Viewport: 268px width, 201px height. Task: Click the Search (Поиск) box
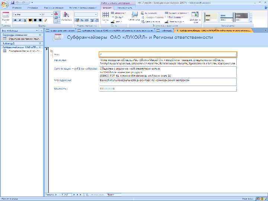tap(114, 195)
